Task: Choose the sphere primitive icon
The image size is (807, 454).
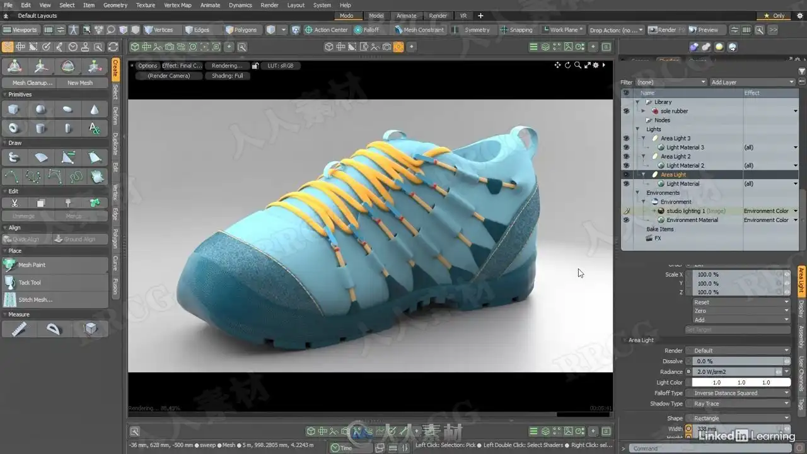Action: point(40,110)
